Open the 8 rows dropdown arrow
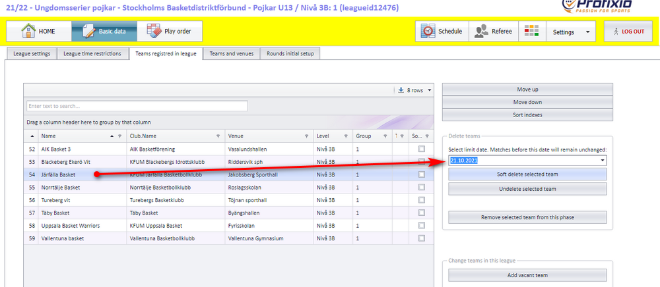This screenshot has width=660, height=287. (x=430, y=90)
